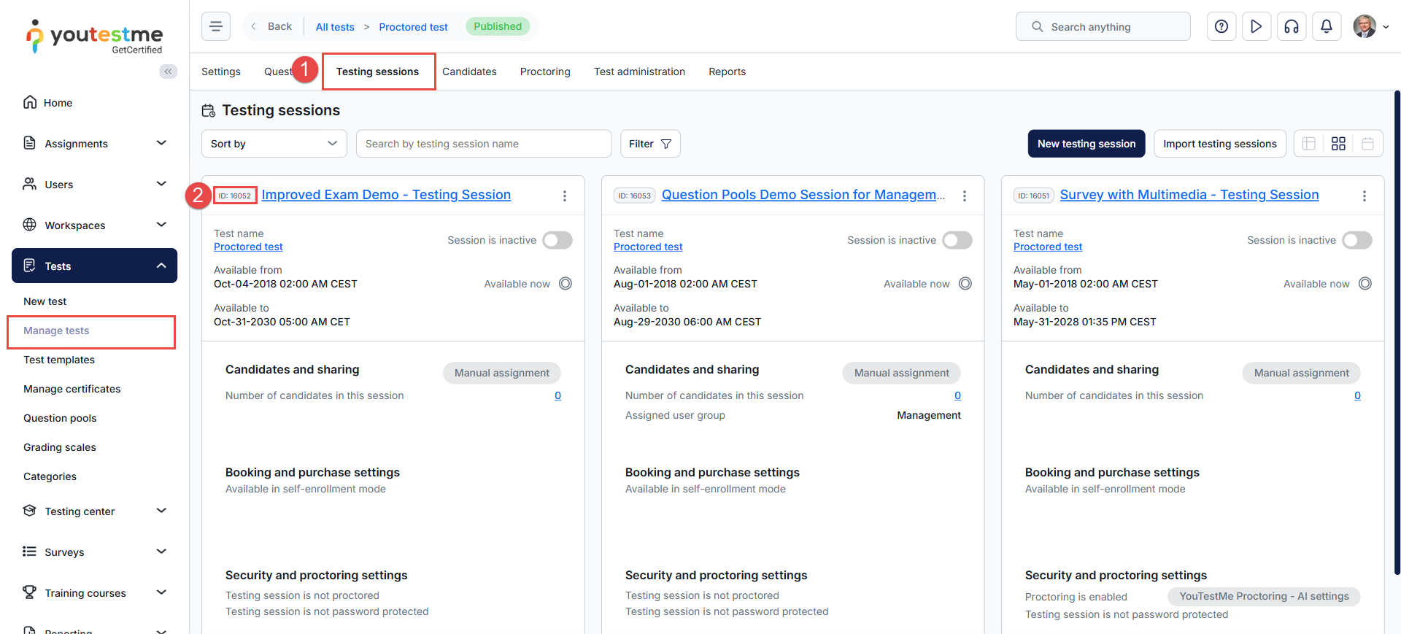This screenshot has width=1401, height=634.
Task: Open Survey with Multimedia - Testing Session link
Action: pyautogui.click(x=1189, y=195)
